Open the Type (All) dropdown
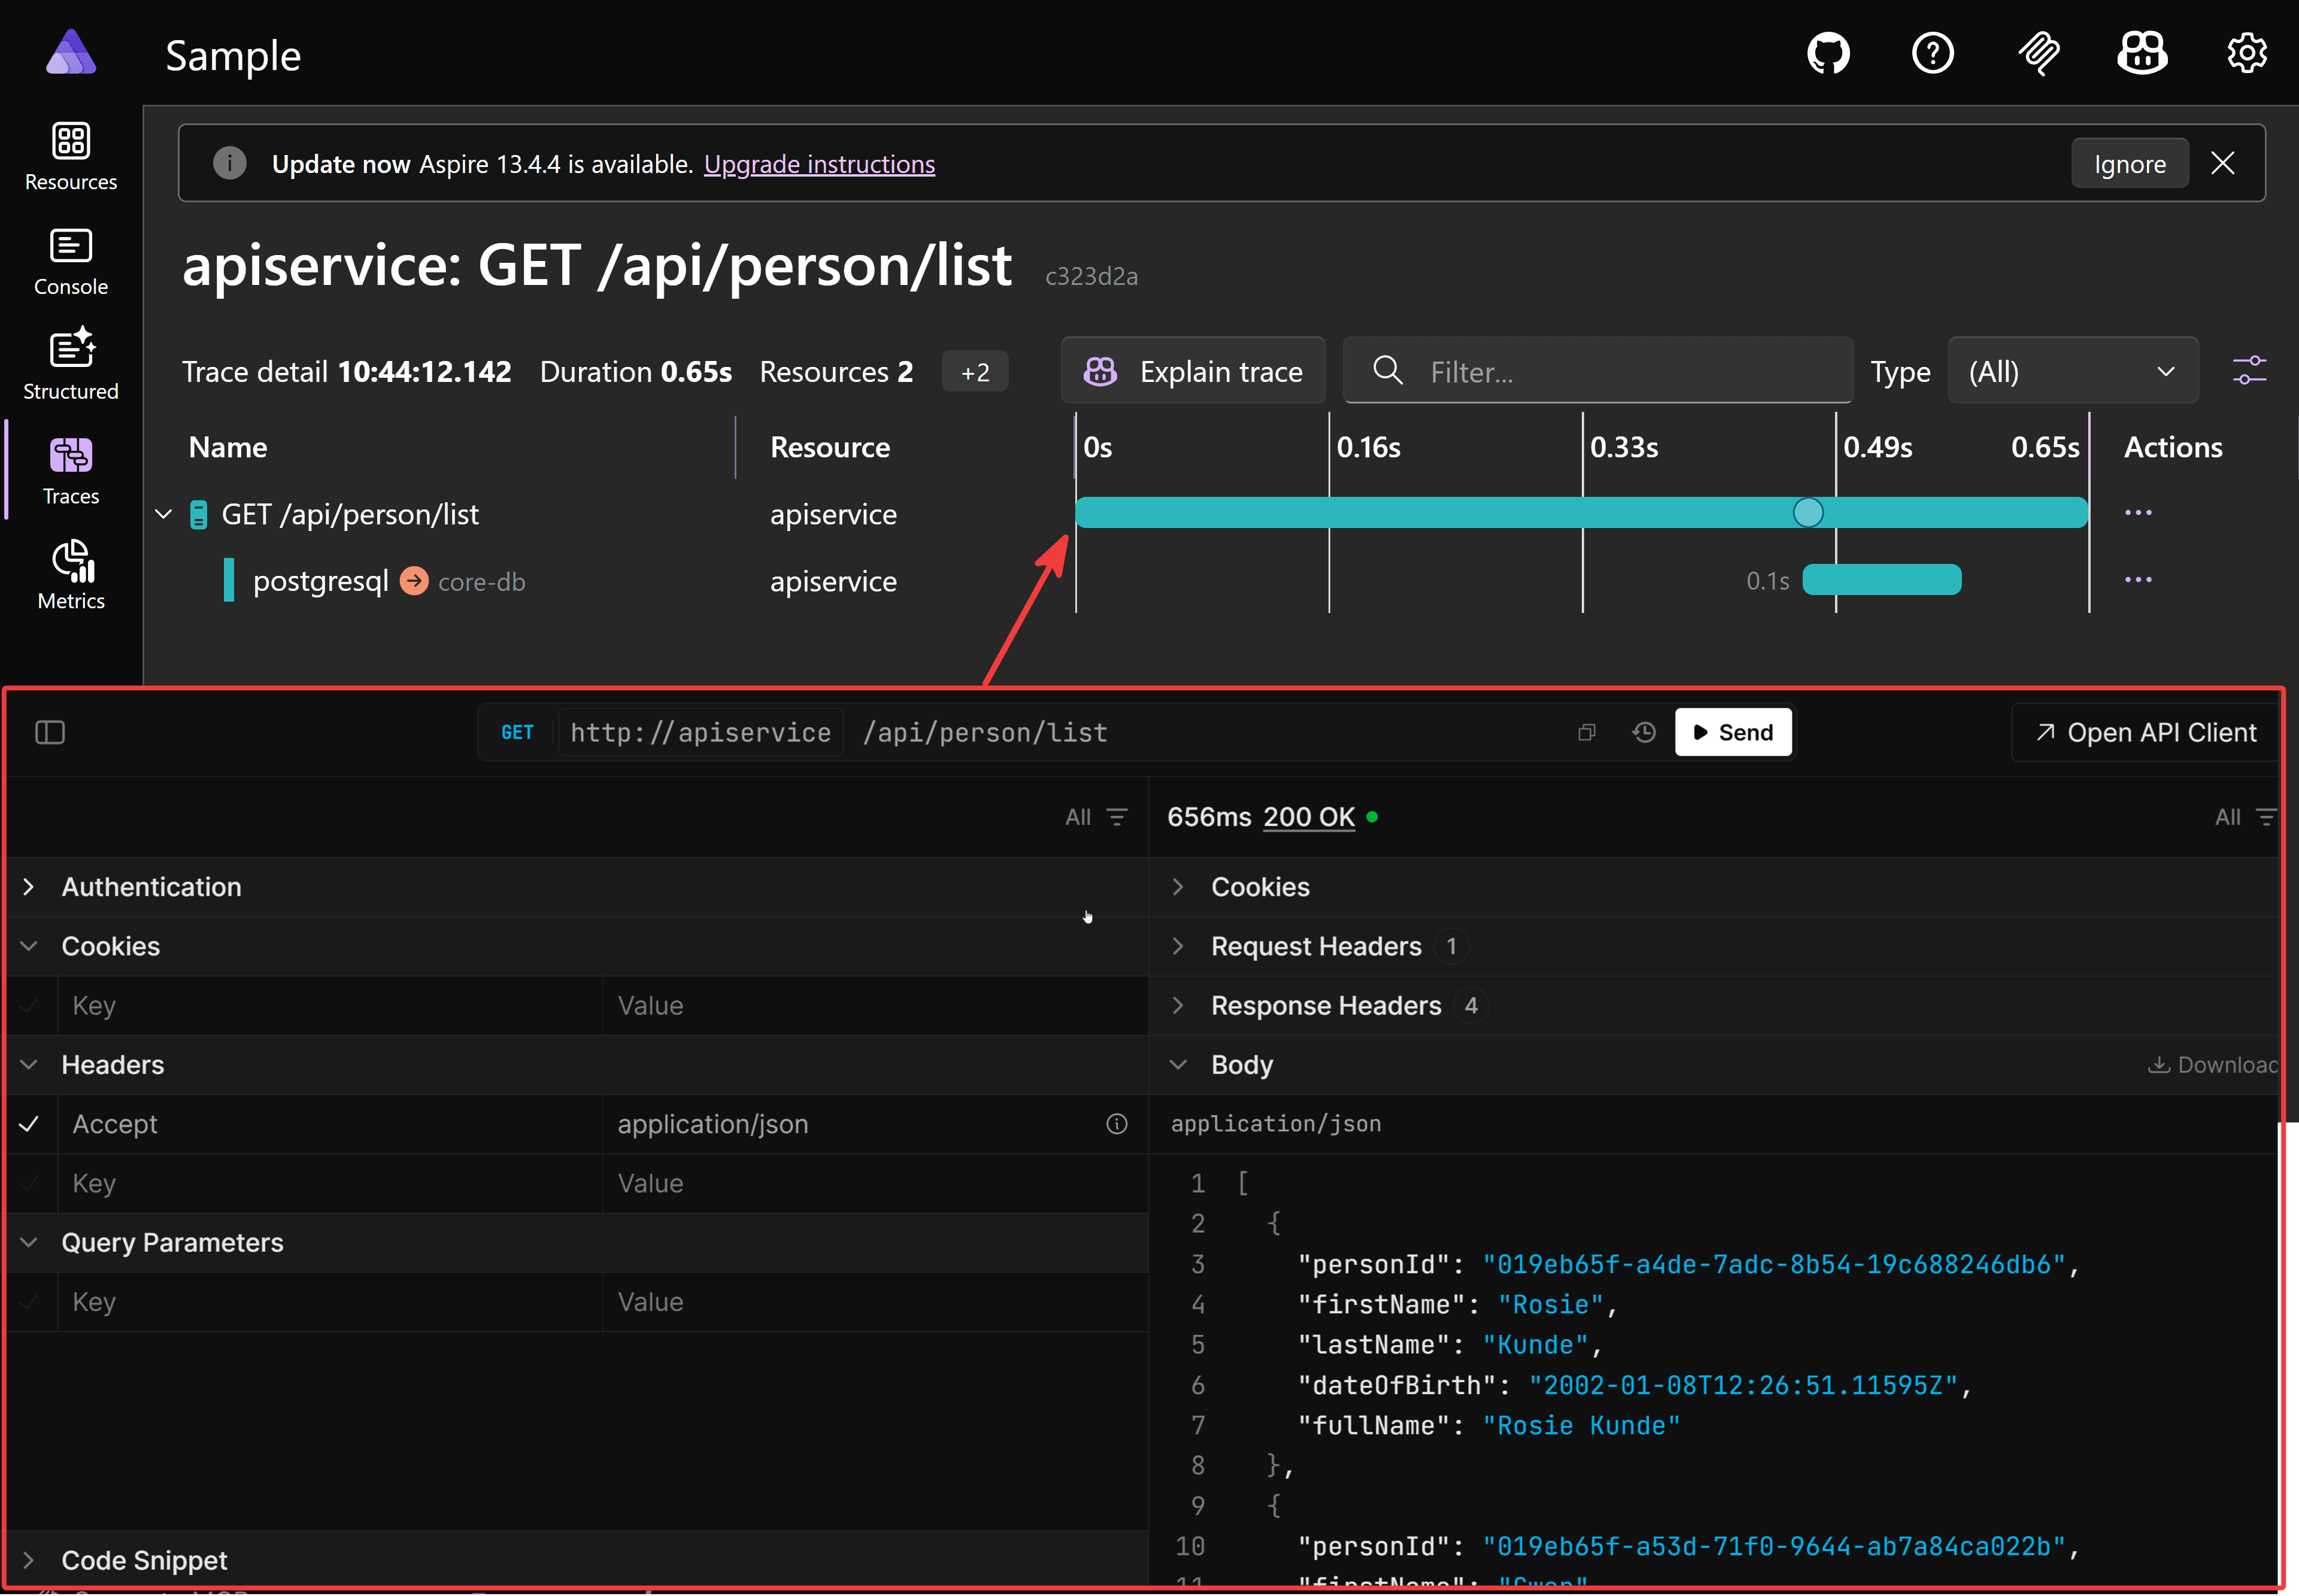 tap(2072, 371)
